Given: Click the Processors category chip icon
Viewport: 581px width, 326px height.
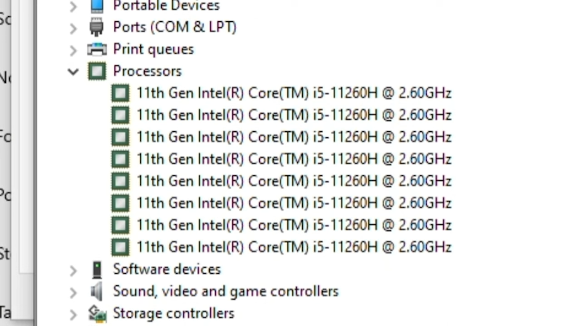Looking at the screenshot, I should tap(97, 71).
